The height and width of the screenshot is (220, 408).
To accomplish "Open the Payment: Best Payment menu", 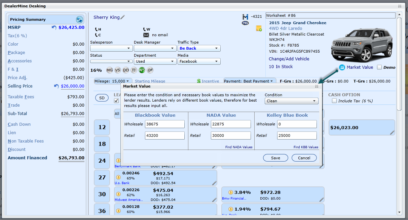I will [x=249, y=81].
